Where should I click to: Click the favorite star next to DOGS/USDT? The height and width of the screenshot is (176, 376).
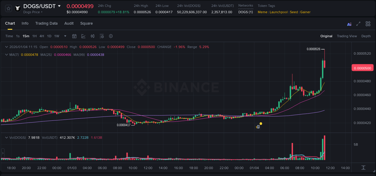[8, 8]
